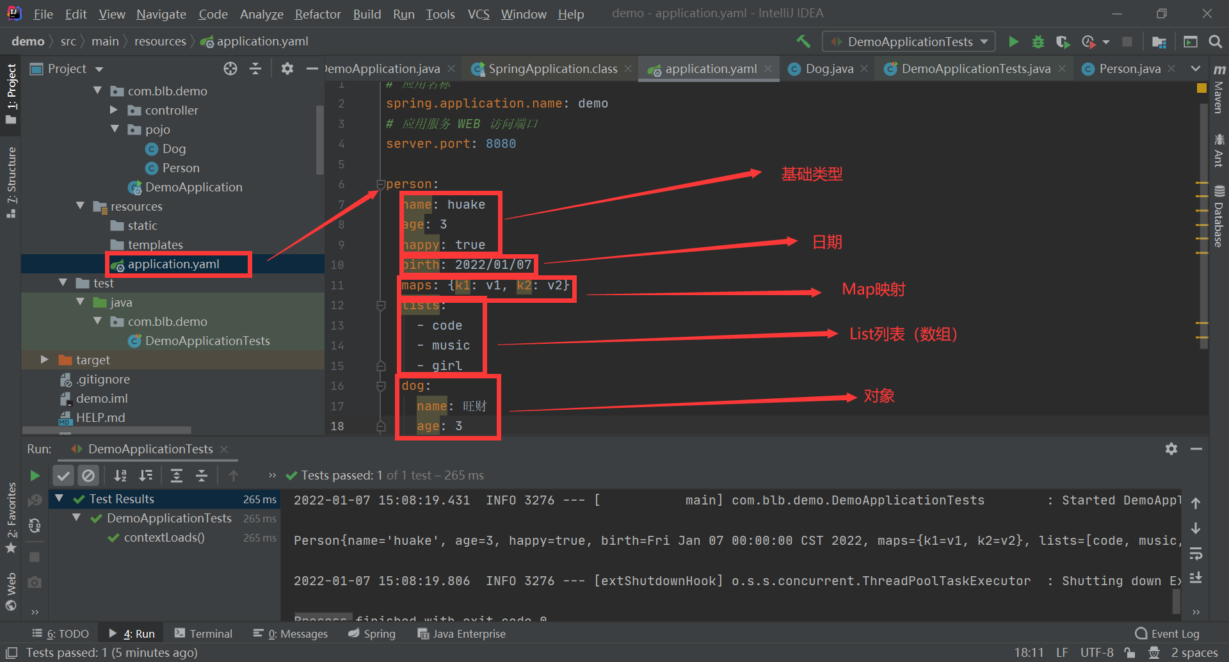Open the Terminal tool window
Screen dimensions: 1229x662
pos(204,634)
